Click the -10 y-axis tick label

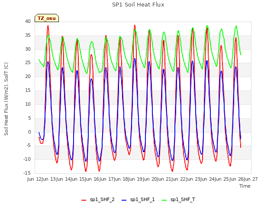pos(27,159)
